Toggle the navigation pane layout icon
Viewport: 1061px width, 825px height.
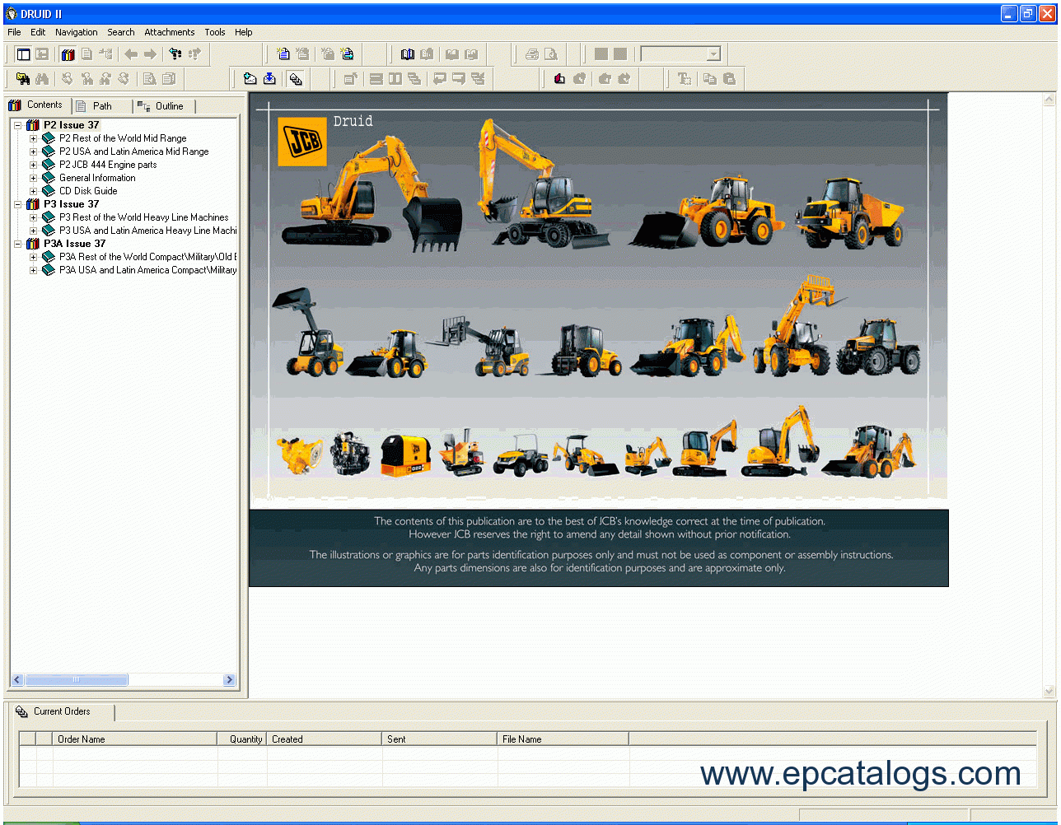[23, 54]
